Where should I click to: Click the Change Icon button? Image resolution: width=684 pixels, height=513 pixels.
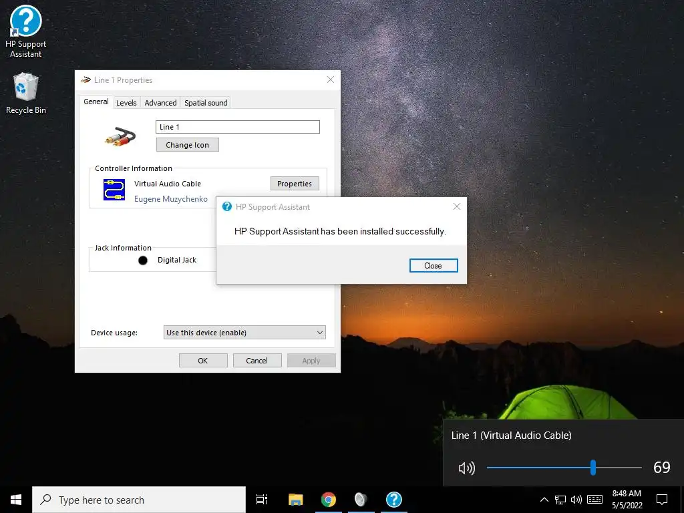pos(188,145)
